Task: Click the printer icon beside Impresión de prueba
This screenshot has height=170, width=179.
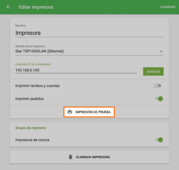Action: coord(70,112)
